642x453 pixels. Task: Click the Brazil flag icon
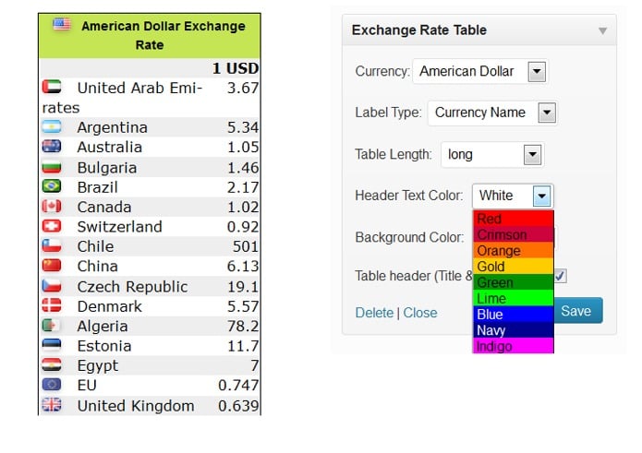click(x=52, y=186)
